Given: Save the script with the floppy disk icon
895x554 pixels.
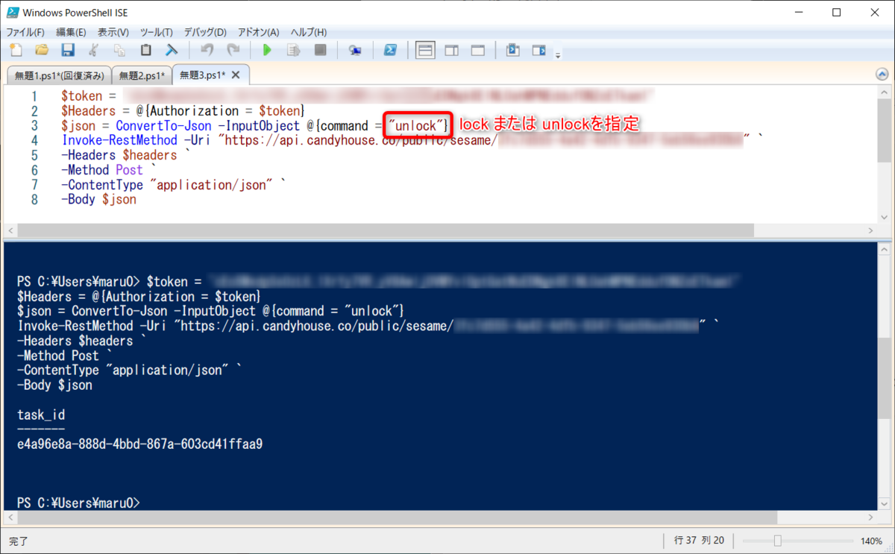Looking at the screenshot, I should click(x=68, y=50).
